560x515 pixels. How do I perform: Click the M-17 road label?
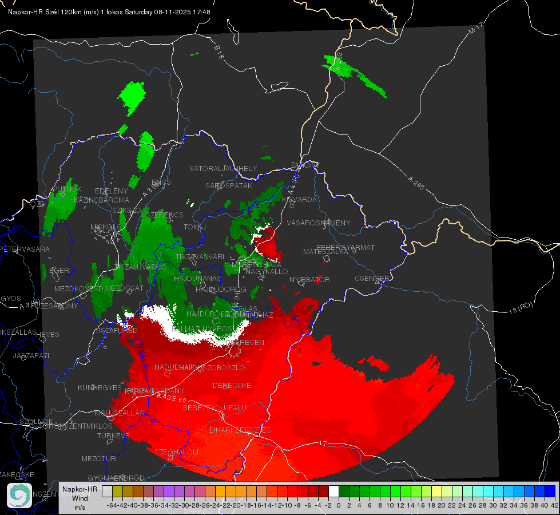[x=475, y=28]
